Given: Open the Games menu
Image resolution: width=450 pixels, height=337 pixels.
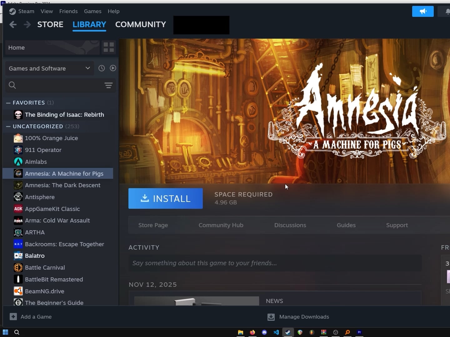Looking at the screenshot, I should 92,11.
